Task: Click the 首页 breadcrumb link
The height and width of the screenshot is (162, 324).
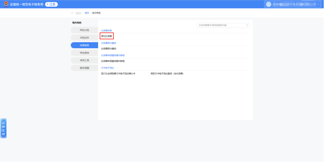Action: pyautogui.click(x=87, y=13)
